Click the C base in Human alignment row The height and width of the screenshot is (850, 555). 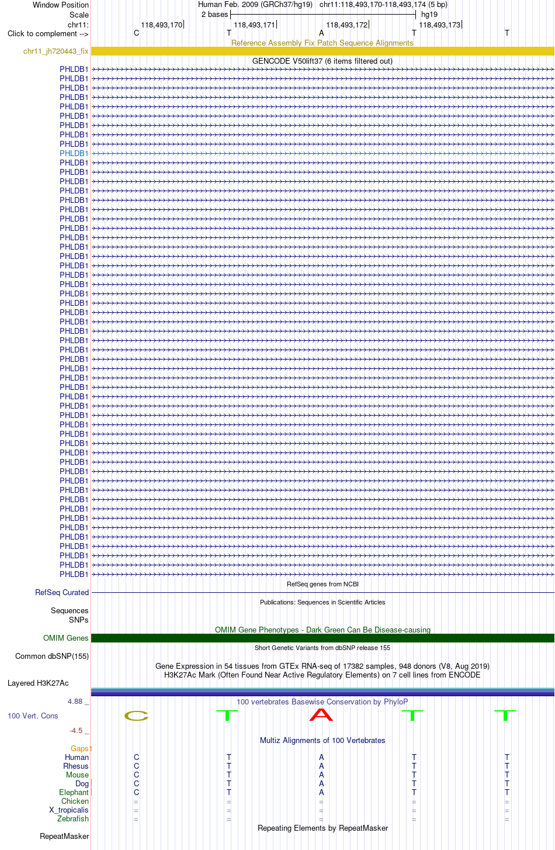(x=137, y=757)
